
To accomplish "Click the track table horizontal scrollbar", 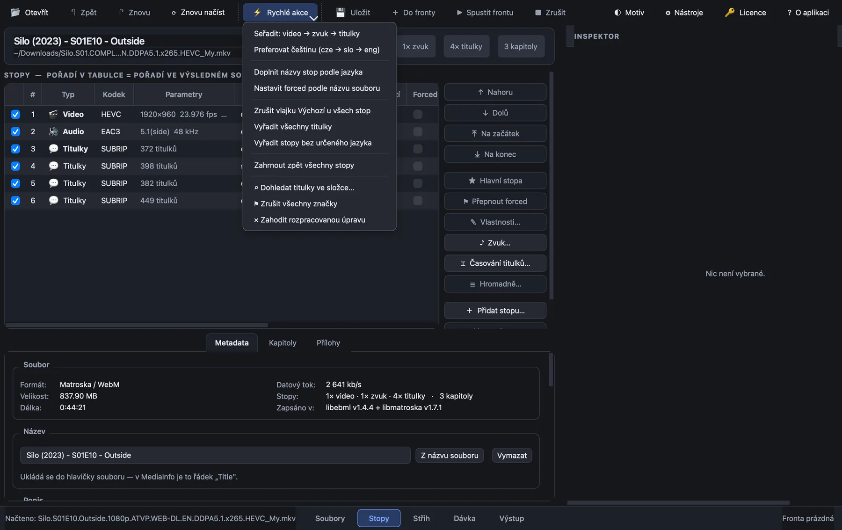I will (137, 325).
